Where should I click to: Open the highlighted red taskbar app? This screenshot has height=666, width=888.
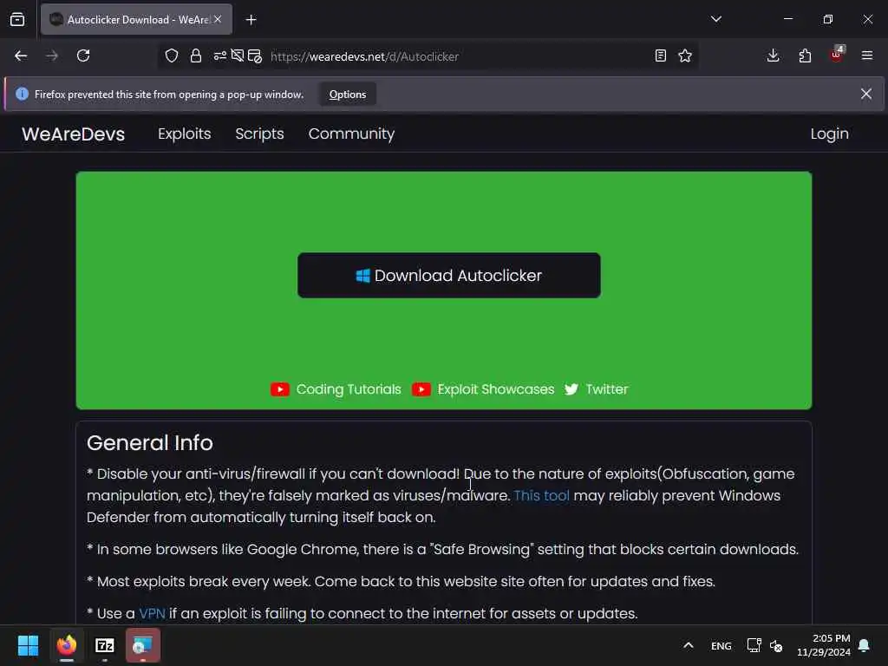pos(143,645)
